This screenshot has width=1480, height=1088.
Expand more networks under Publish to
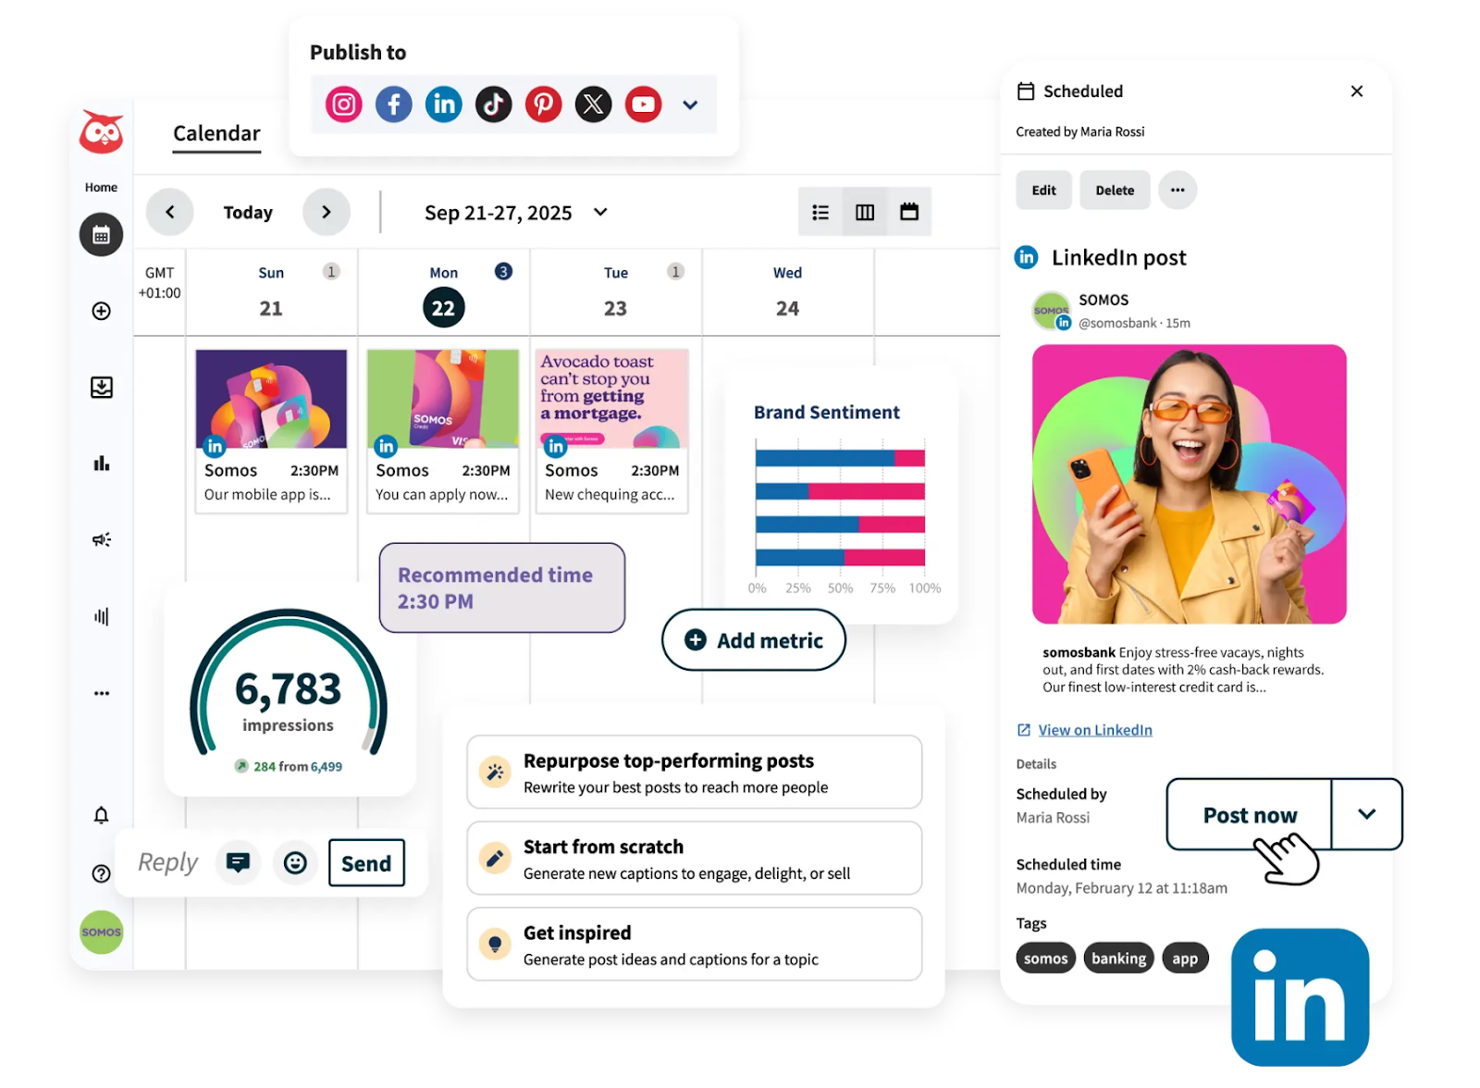689,105
